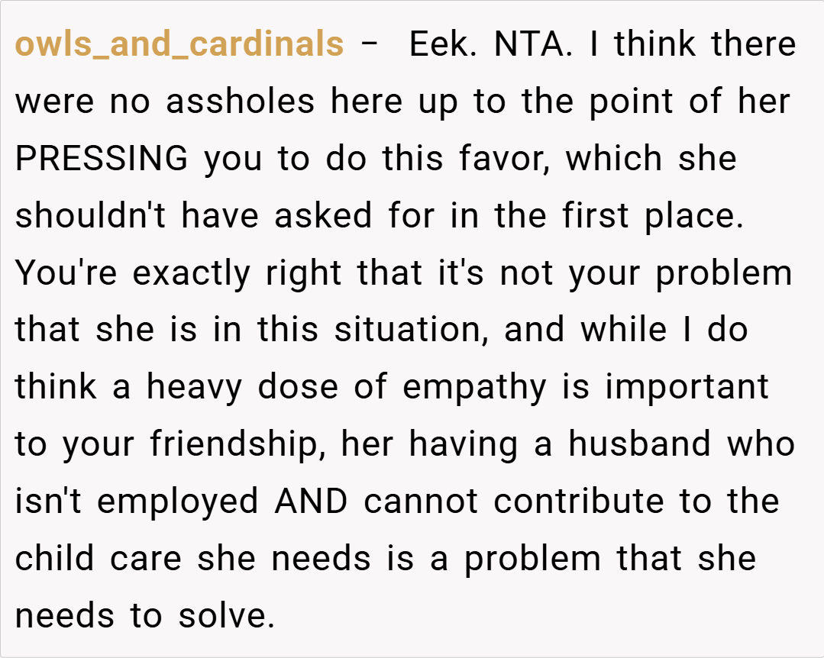This screenshot has width=824, height=658.
Task: Click on the word "husband"
Action: 640,444
